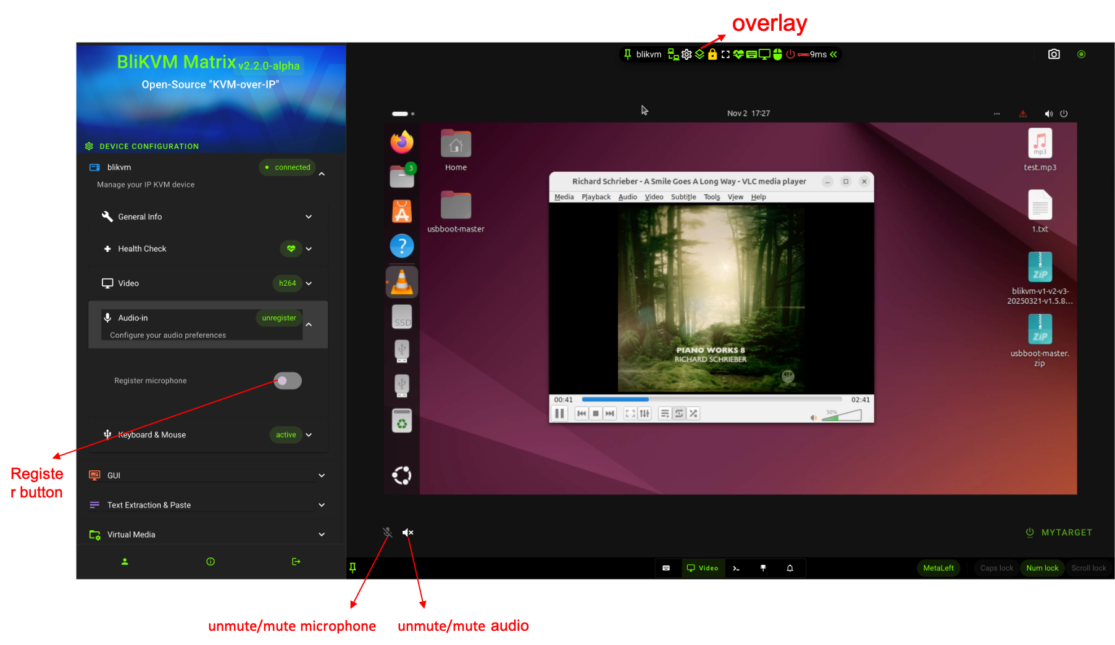This screenshot has height=645, width=1115.
Task: Click the MetaLeft key button
Action: point(938,568)
